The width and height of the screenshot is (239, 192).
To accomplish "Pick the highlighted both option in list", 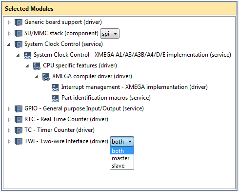I will [122, 151].
